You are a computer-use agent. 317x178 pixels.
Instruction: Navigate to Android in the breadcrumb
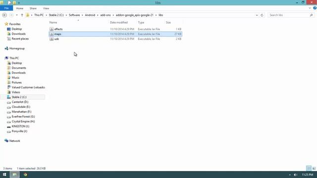(90, 15)
